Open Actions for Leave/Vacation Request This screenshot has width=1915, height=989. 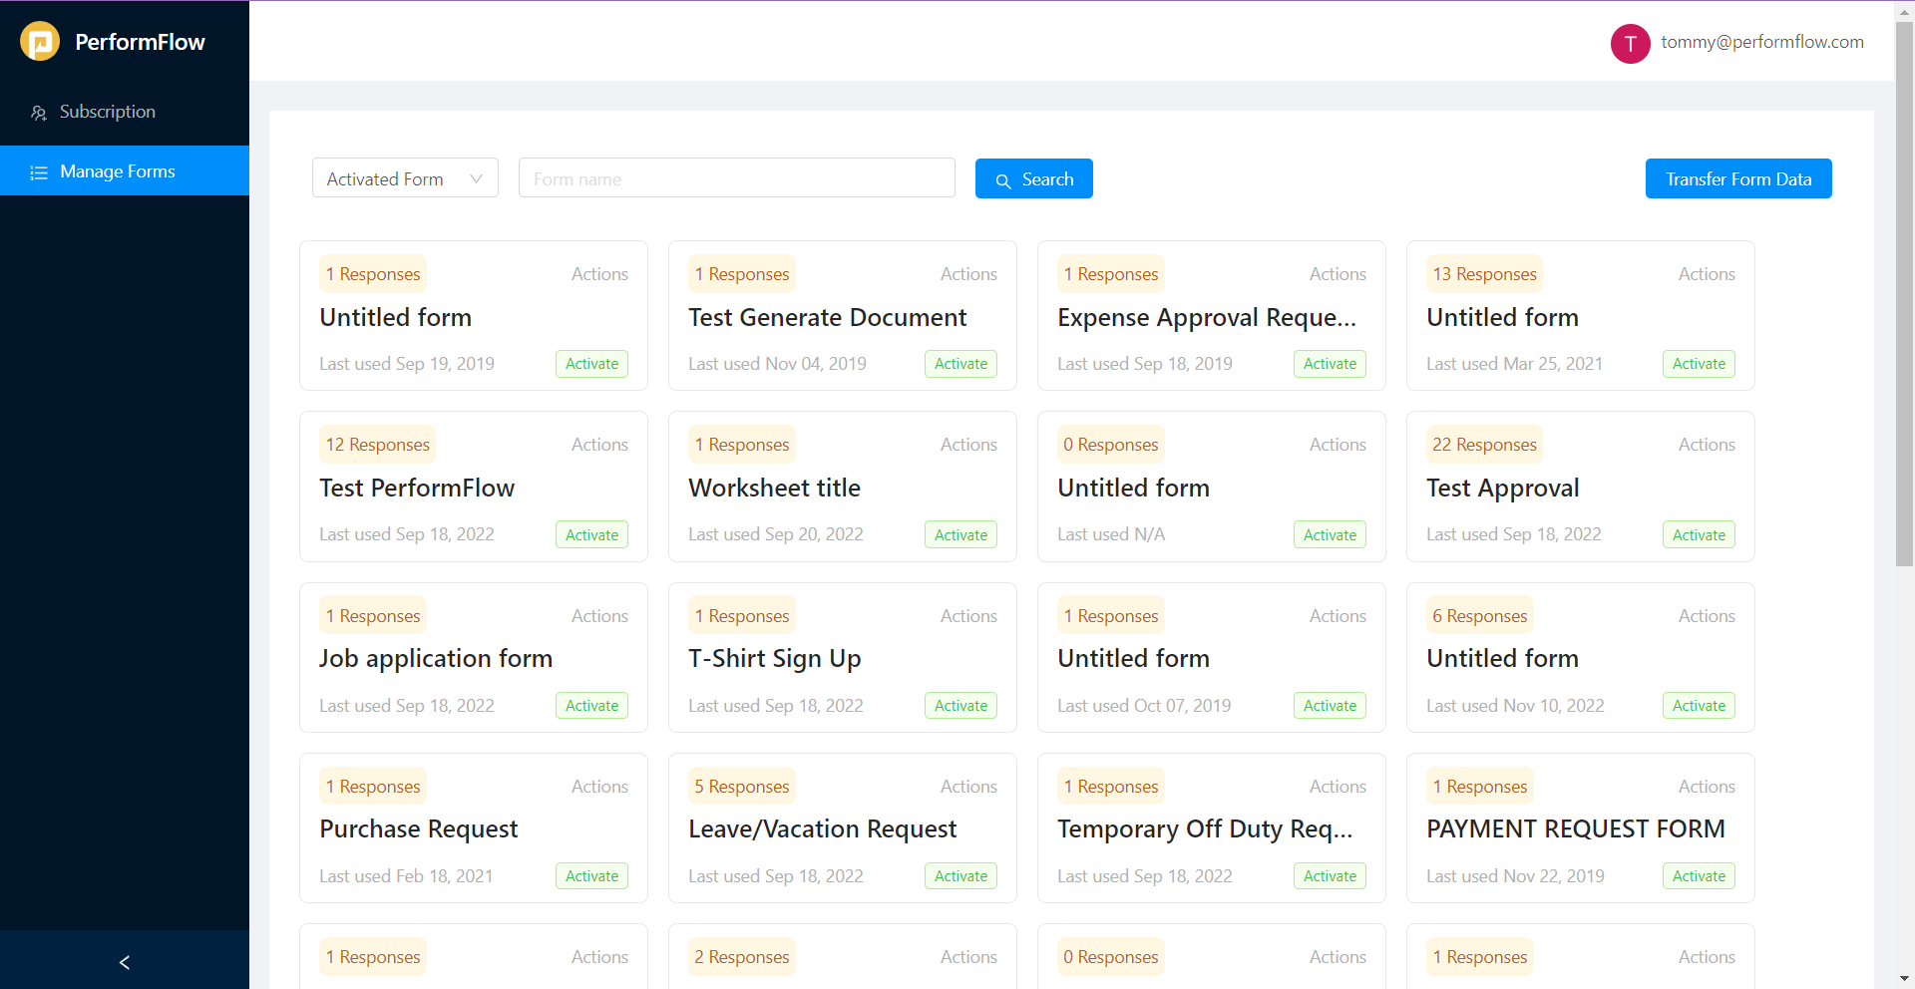click(x=967, y=787)
